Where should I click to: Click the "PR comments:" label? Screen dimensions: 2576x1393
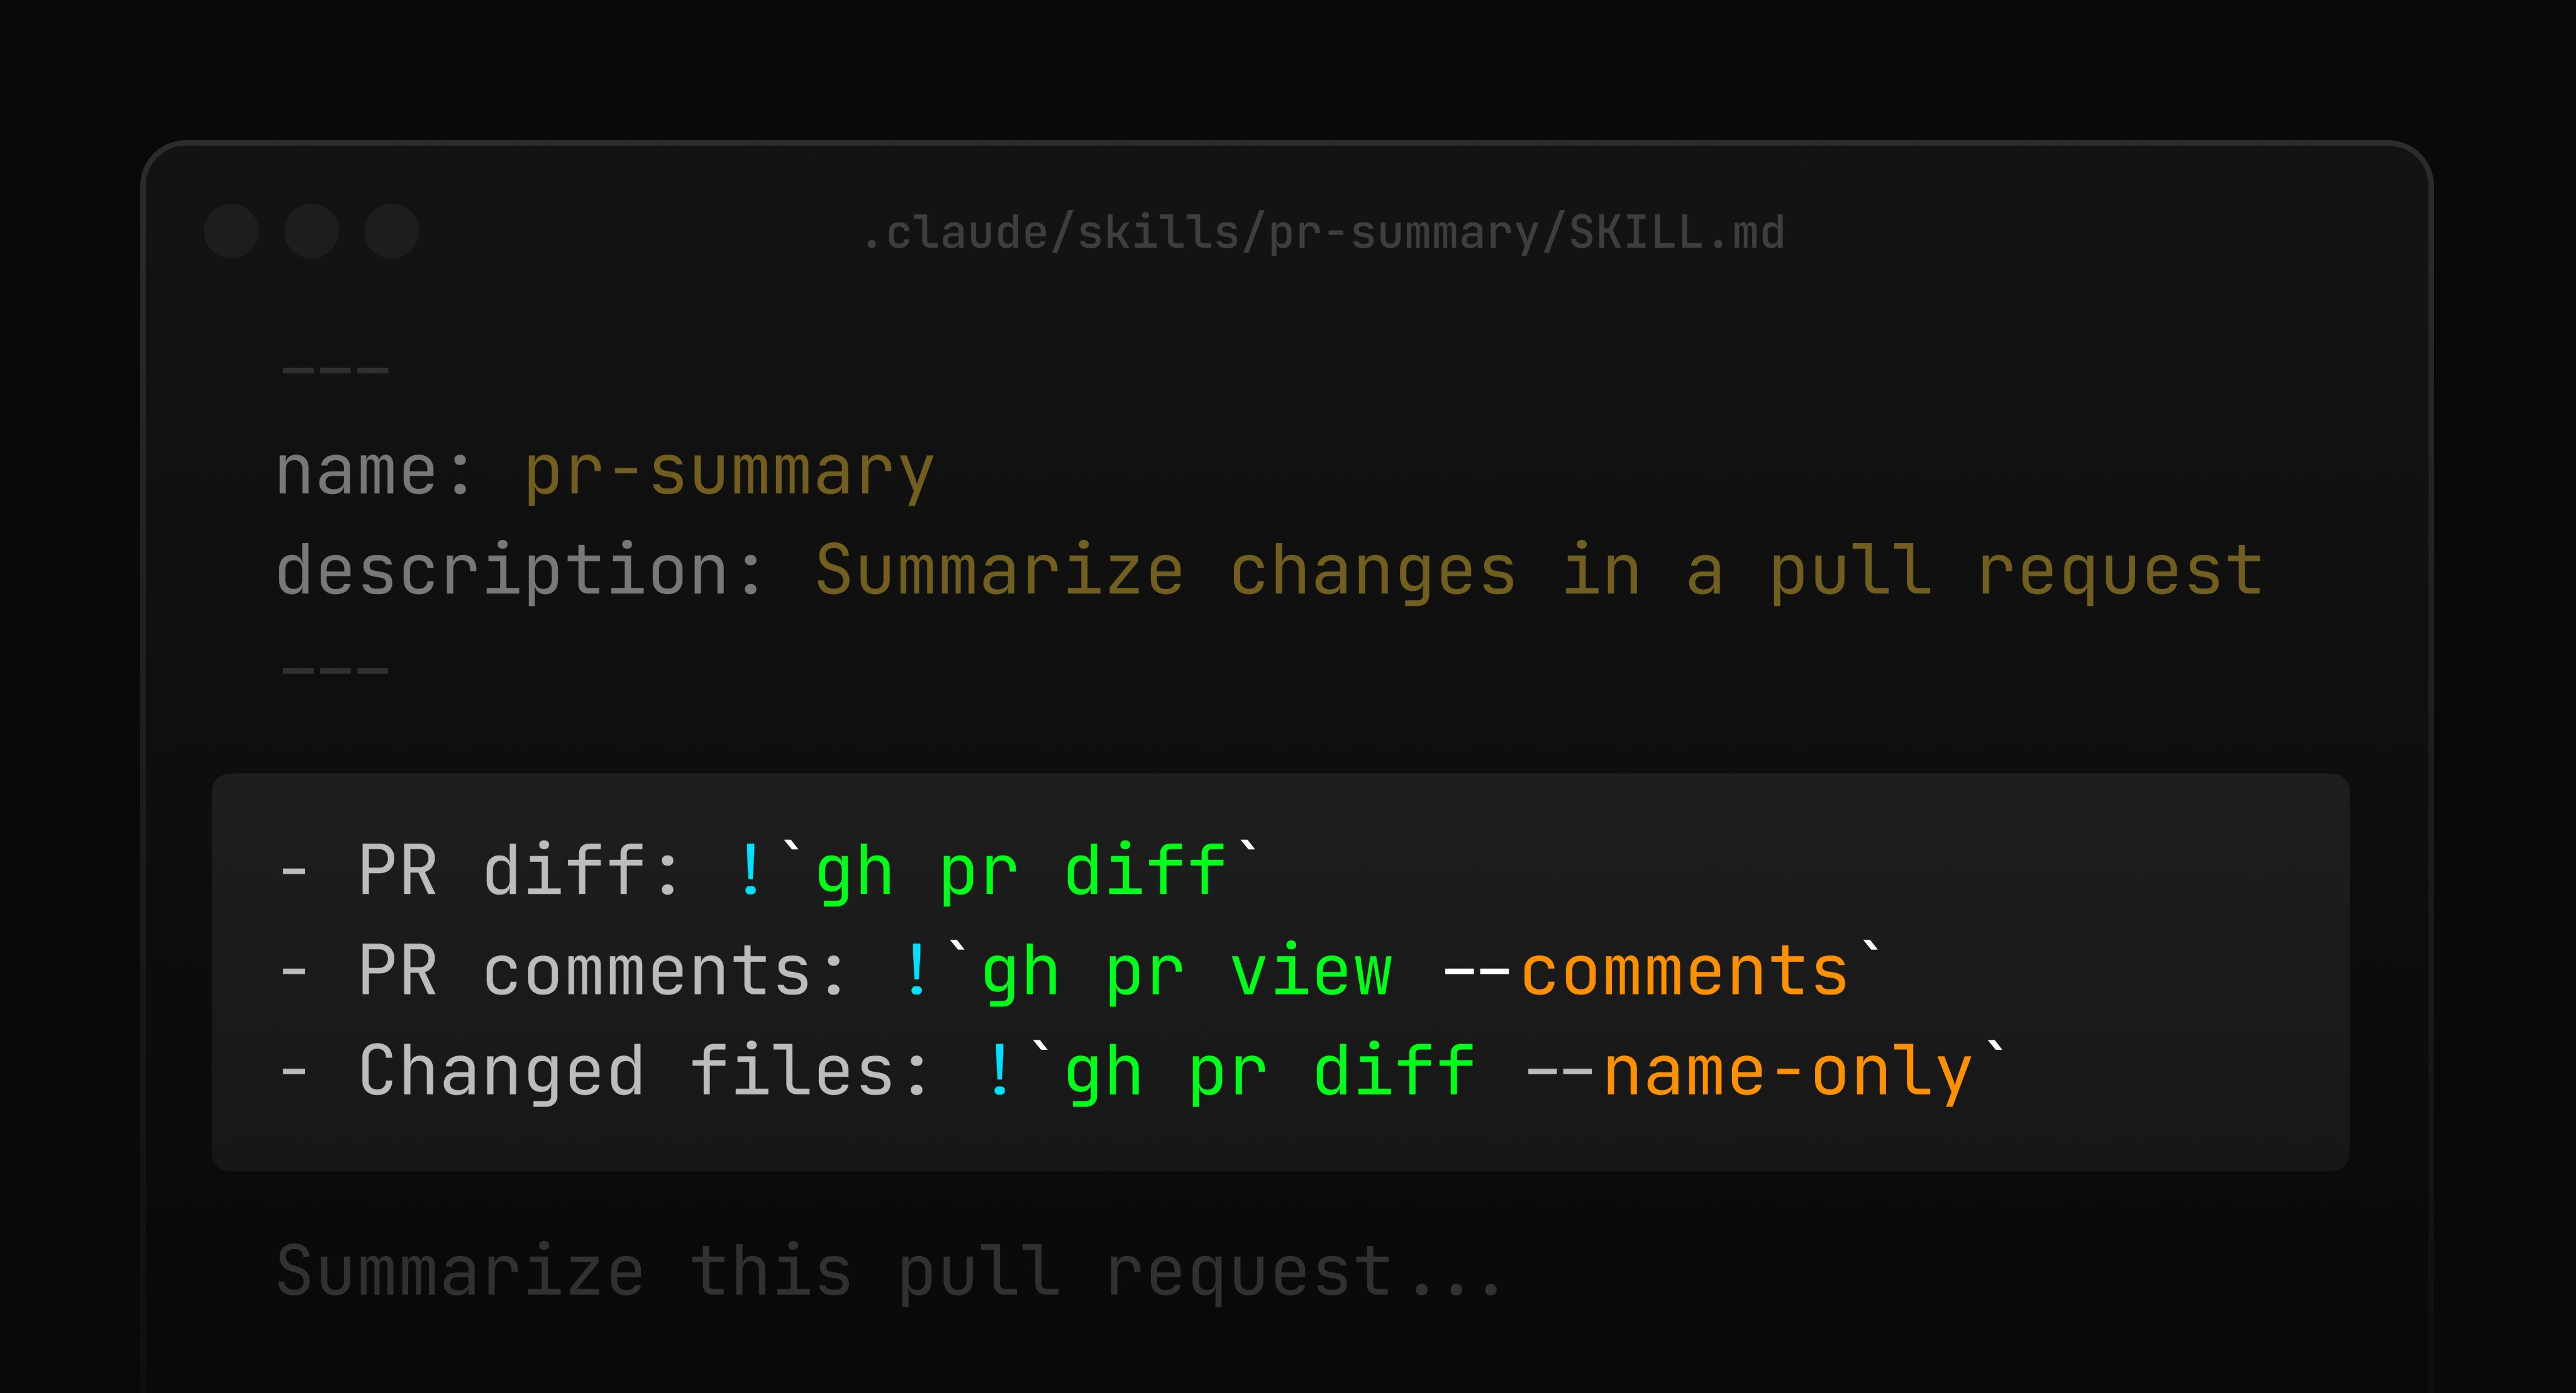(602, 971)
